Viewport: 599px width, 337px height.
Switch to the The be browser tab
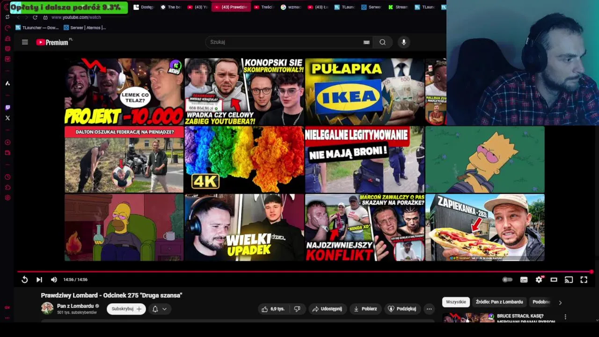(x=171, y=7)
